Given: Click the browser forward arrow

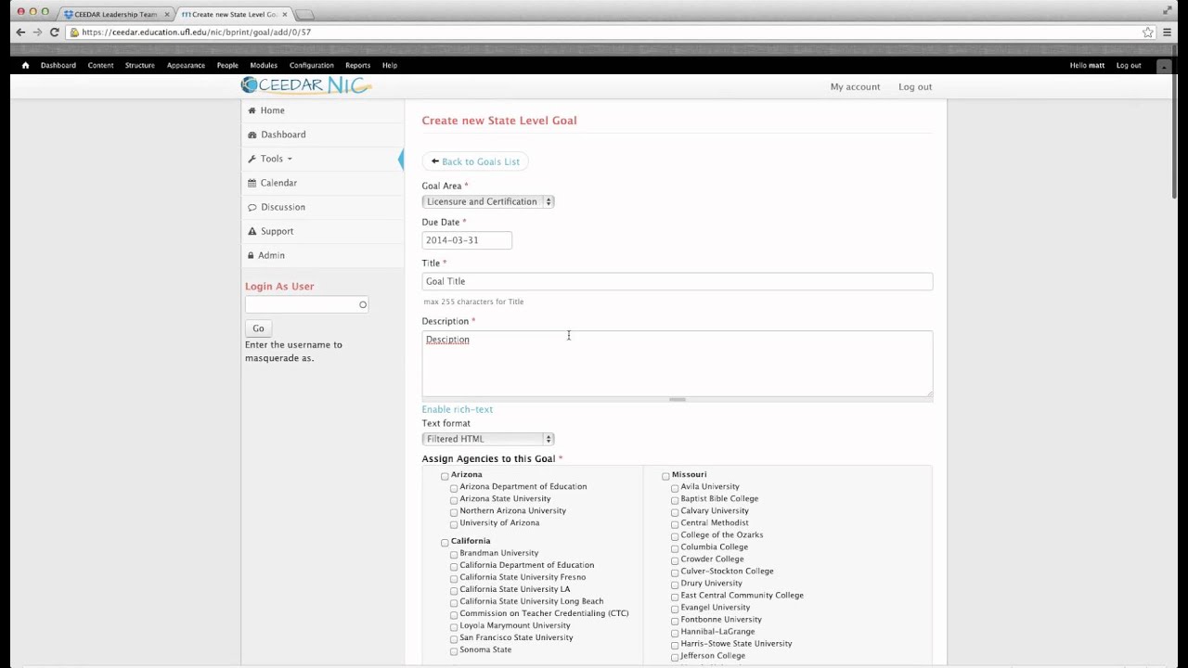Looking at the screenshot, I should click(x=37, y=32).
